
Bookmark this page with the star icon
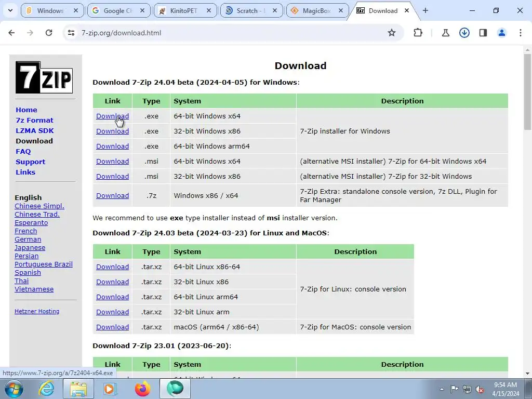(392, 33)
